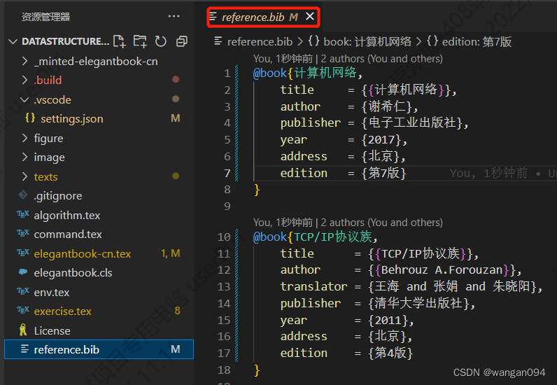Click the publisher 电子工业出版社 text
The height and width of the screenshot is (385, 557).
pyautogui.click(x=412, y=122)
